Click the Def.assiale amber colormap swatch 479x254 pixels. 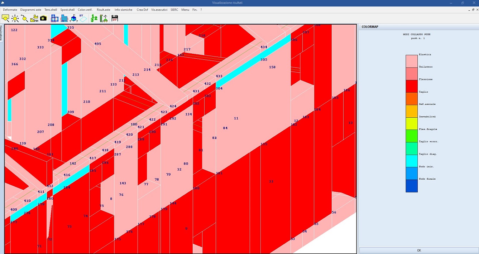pos(412,111)
